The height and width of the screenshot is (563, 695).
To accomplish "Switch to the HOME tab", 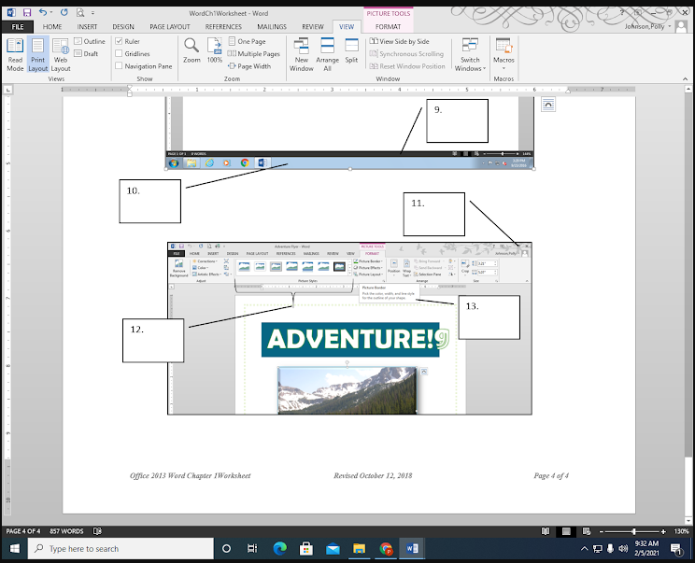I will 52,26.
